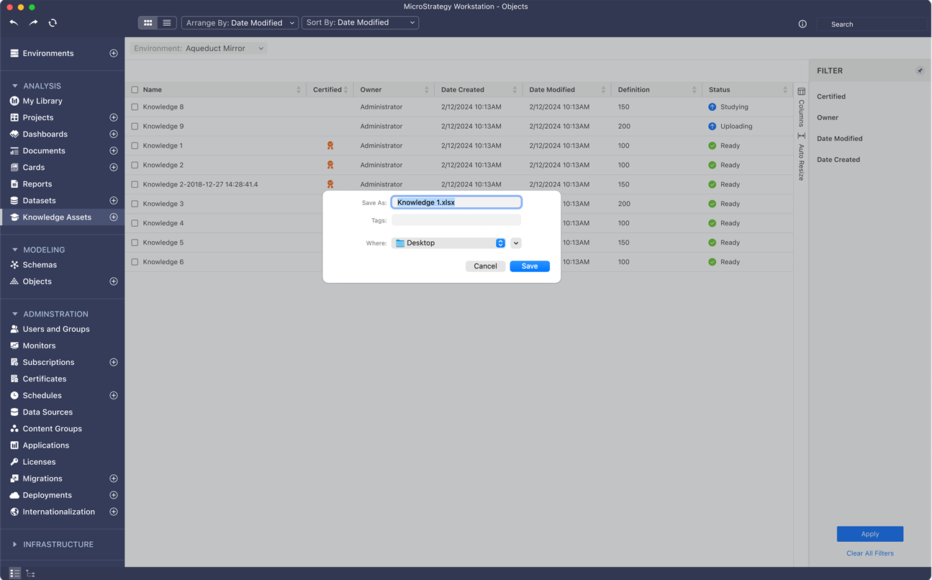Open Schemas in the sidebar
The image size is (932, 580).
pyautogui.click(x=40, y=265)
